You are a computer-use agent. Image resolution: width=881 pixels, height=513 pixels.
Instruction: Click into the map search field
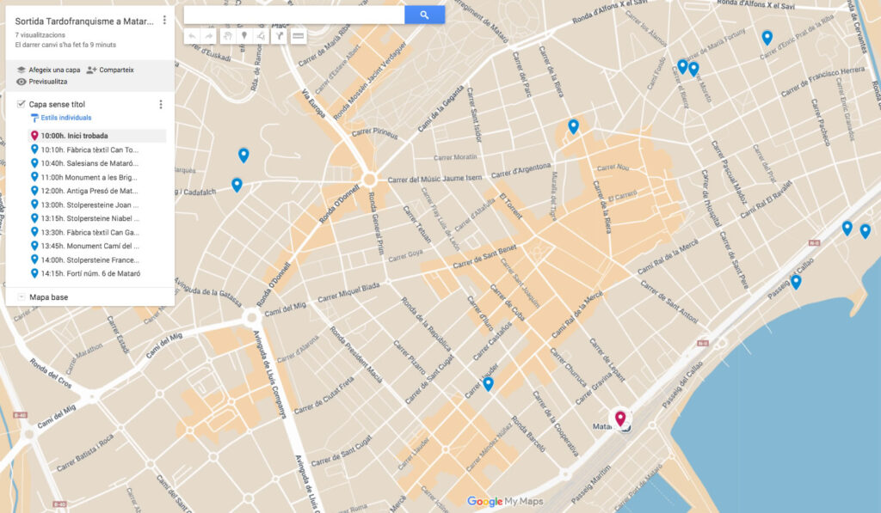293,15
